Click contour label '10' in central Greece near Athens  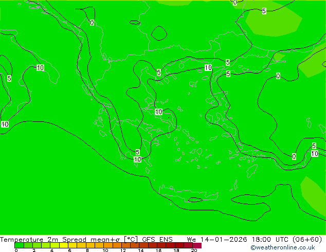(159, 112)
